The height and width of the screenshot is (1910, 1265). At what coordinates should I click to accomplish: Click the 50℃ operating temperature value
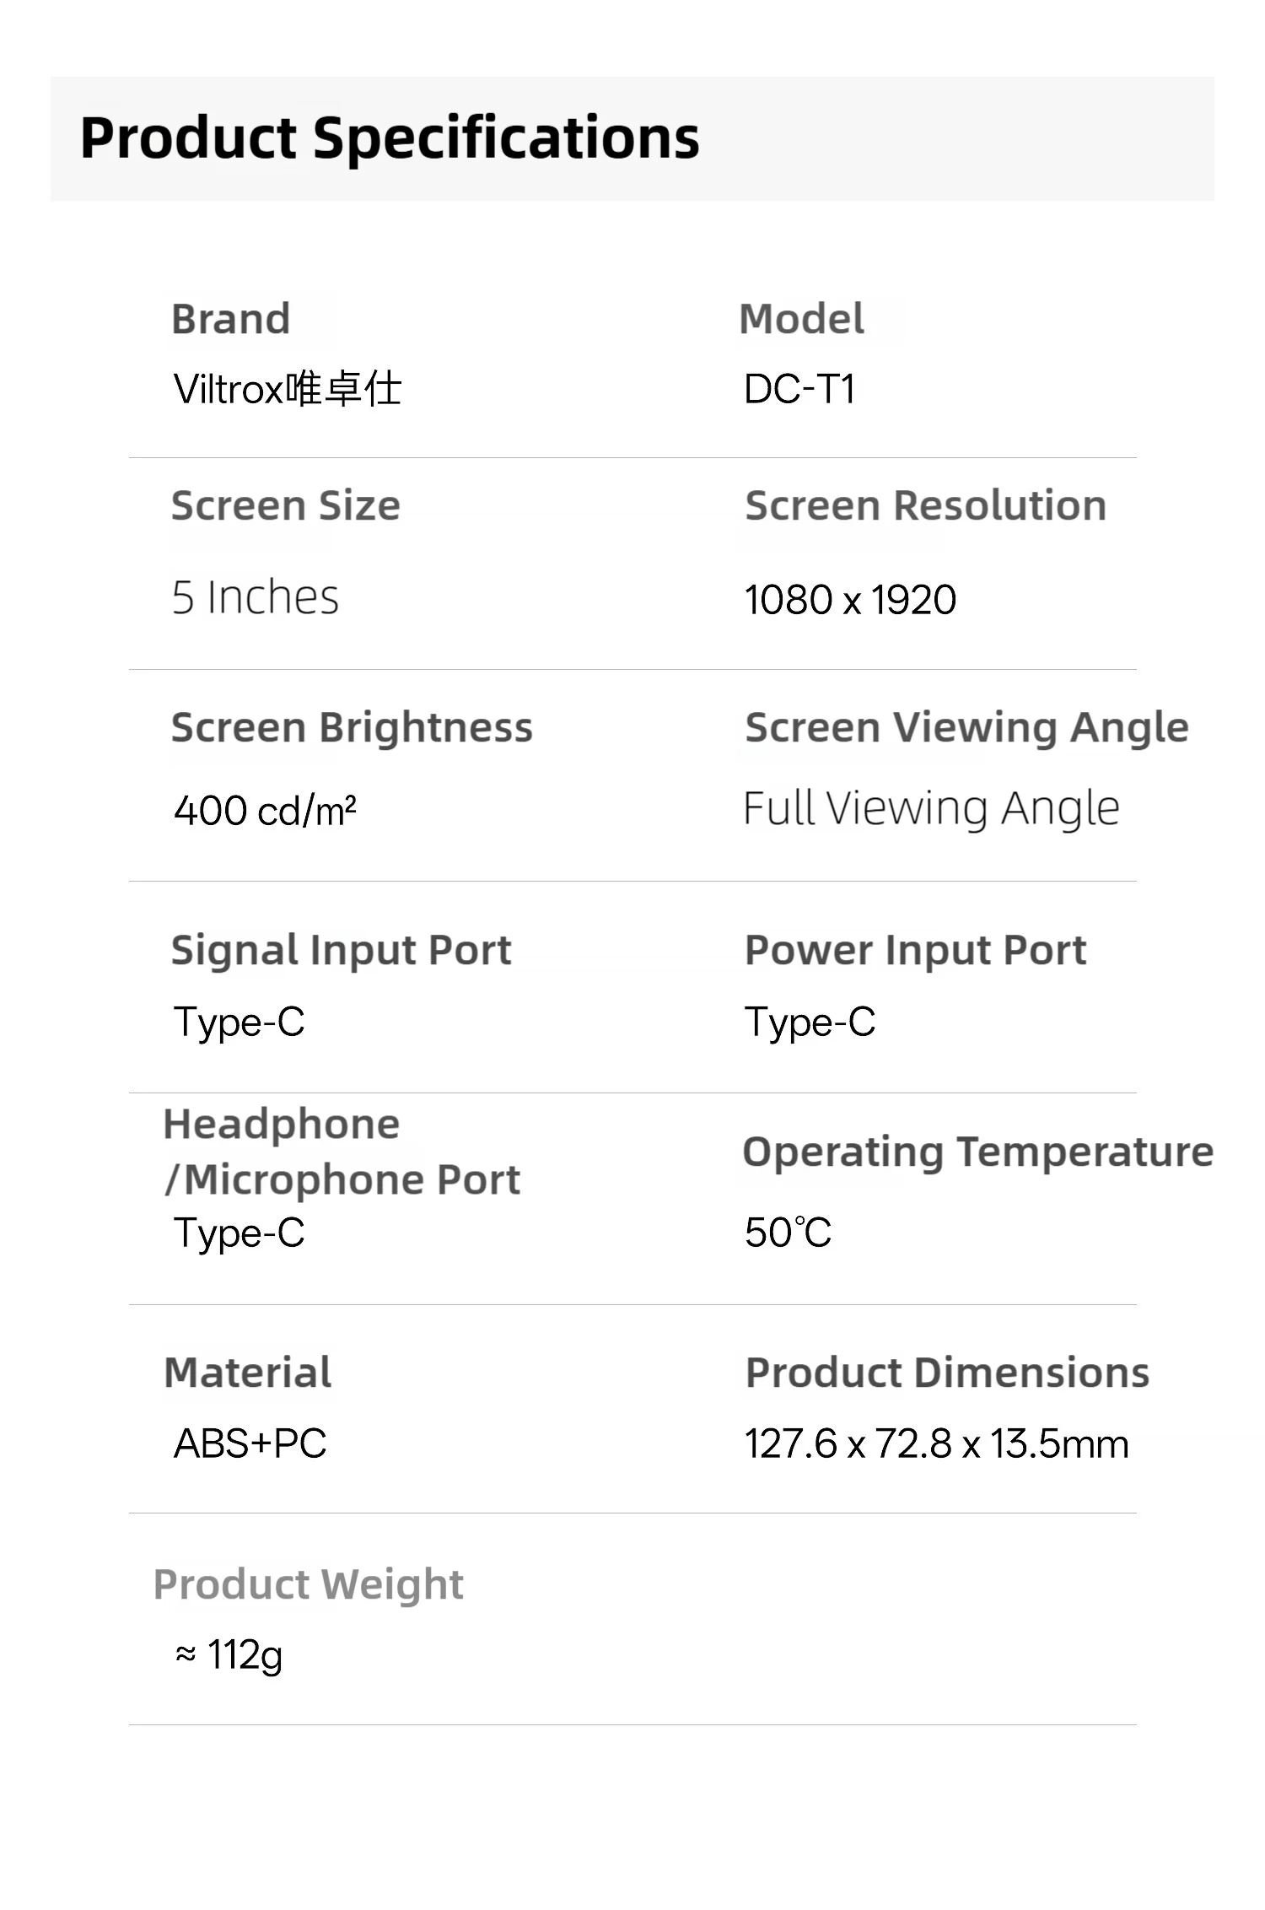788,1233
